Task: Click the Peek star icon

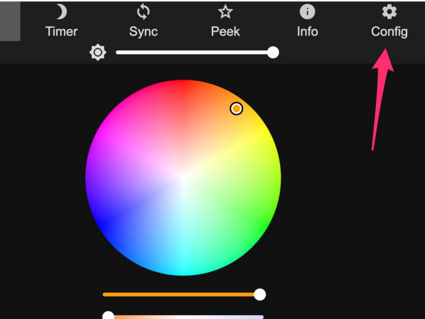Action: click(225, 12)
